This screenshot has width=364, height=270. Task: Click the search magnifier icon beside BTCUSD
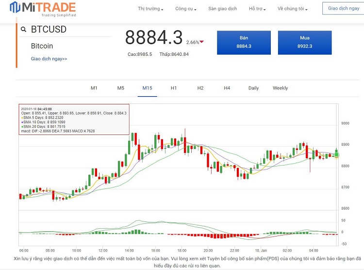[x=23, y=30]
